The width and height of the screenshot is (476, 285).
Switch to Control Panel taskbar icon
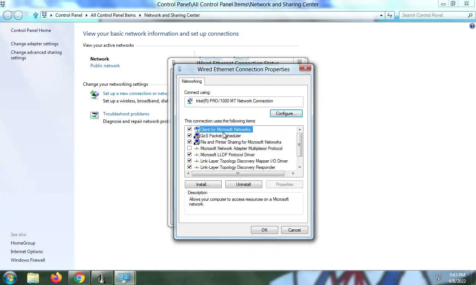124,278
